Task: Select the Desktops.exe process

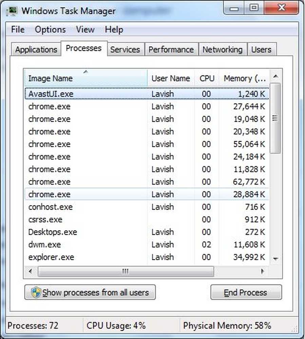Action: tap(147, 232)
